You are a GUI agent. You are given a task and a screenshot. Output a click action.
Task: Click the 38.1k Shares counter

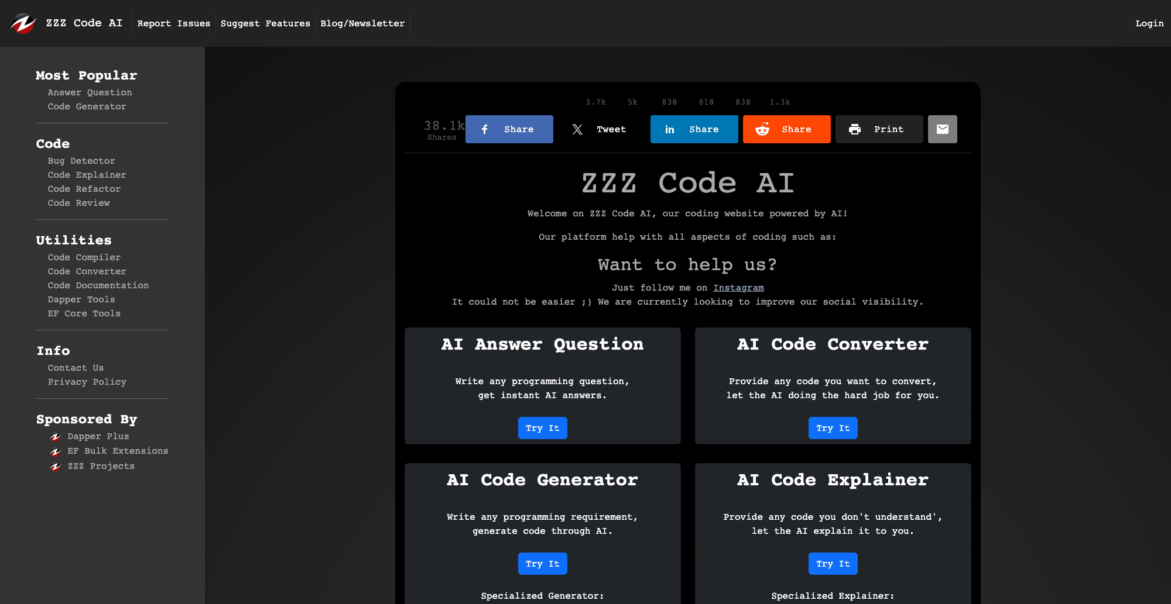(x=444, y=130)
